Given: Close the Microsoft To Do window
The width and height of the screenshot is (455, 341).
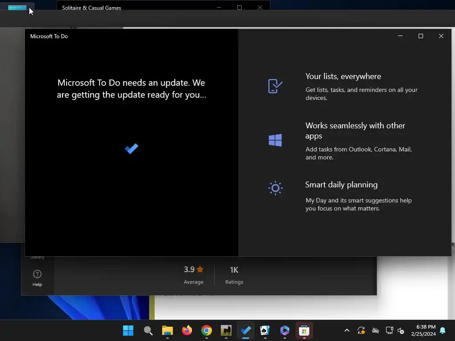Looking at the screenshot, I should coord(441,36).
